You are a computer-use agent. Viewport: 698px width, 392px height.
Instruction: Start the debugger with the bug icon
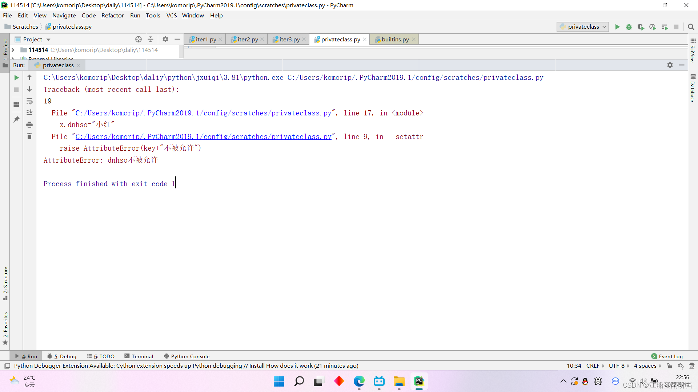tap(629, 27)
